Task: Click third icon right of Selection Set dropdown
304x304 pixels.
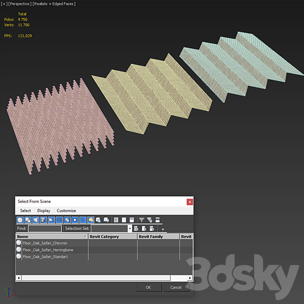Action: click(x=152, y=228)
